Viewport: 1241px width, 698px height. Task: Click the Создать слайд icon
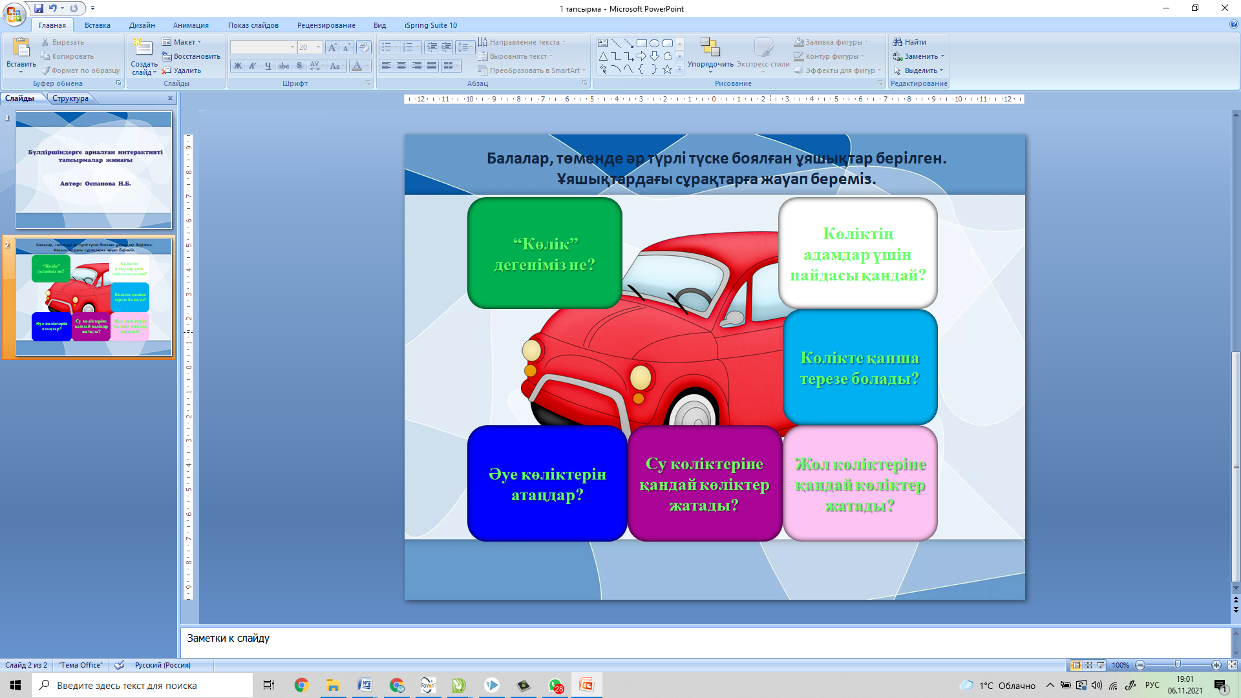(143, 48)
